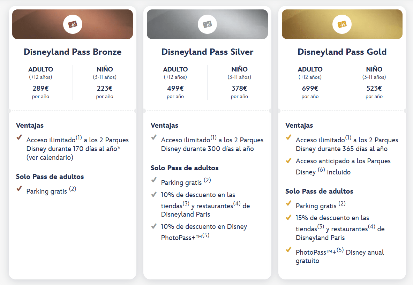Click Gold checkmark beside 15% de descuento

click(x=288, y=217)
